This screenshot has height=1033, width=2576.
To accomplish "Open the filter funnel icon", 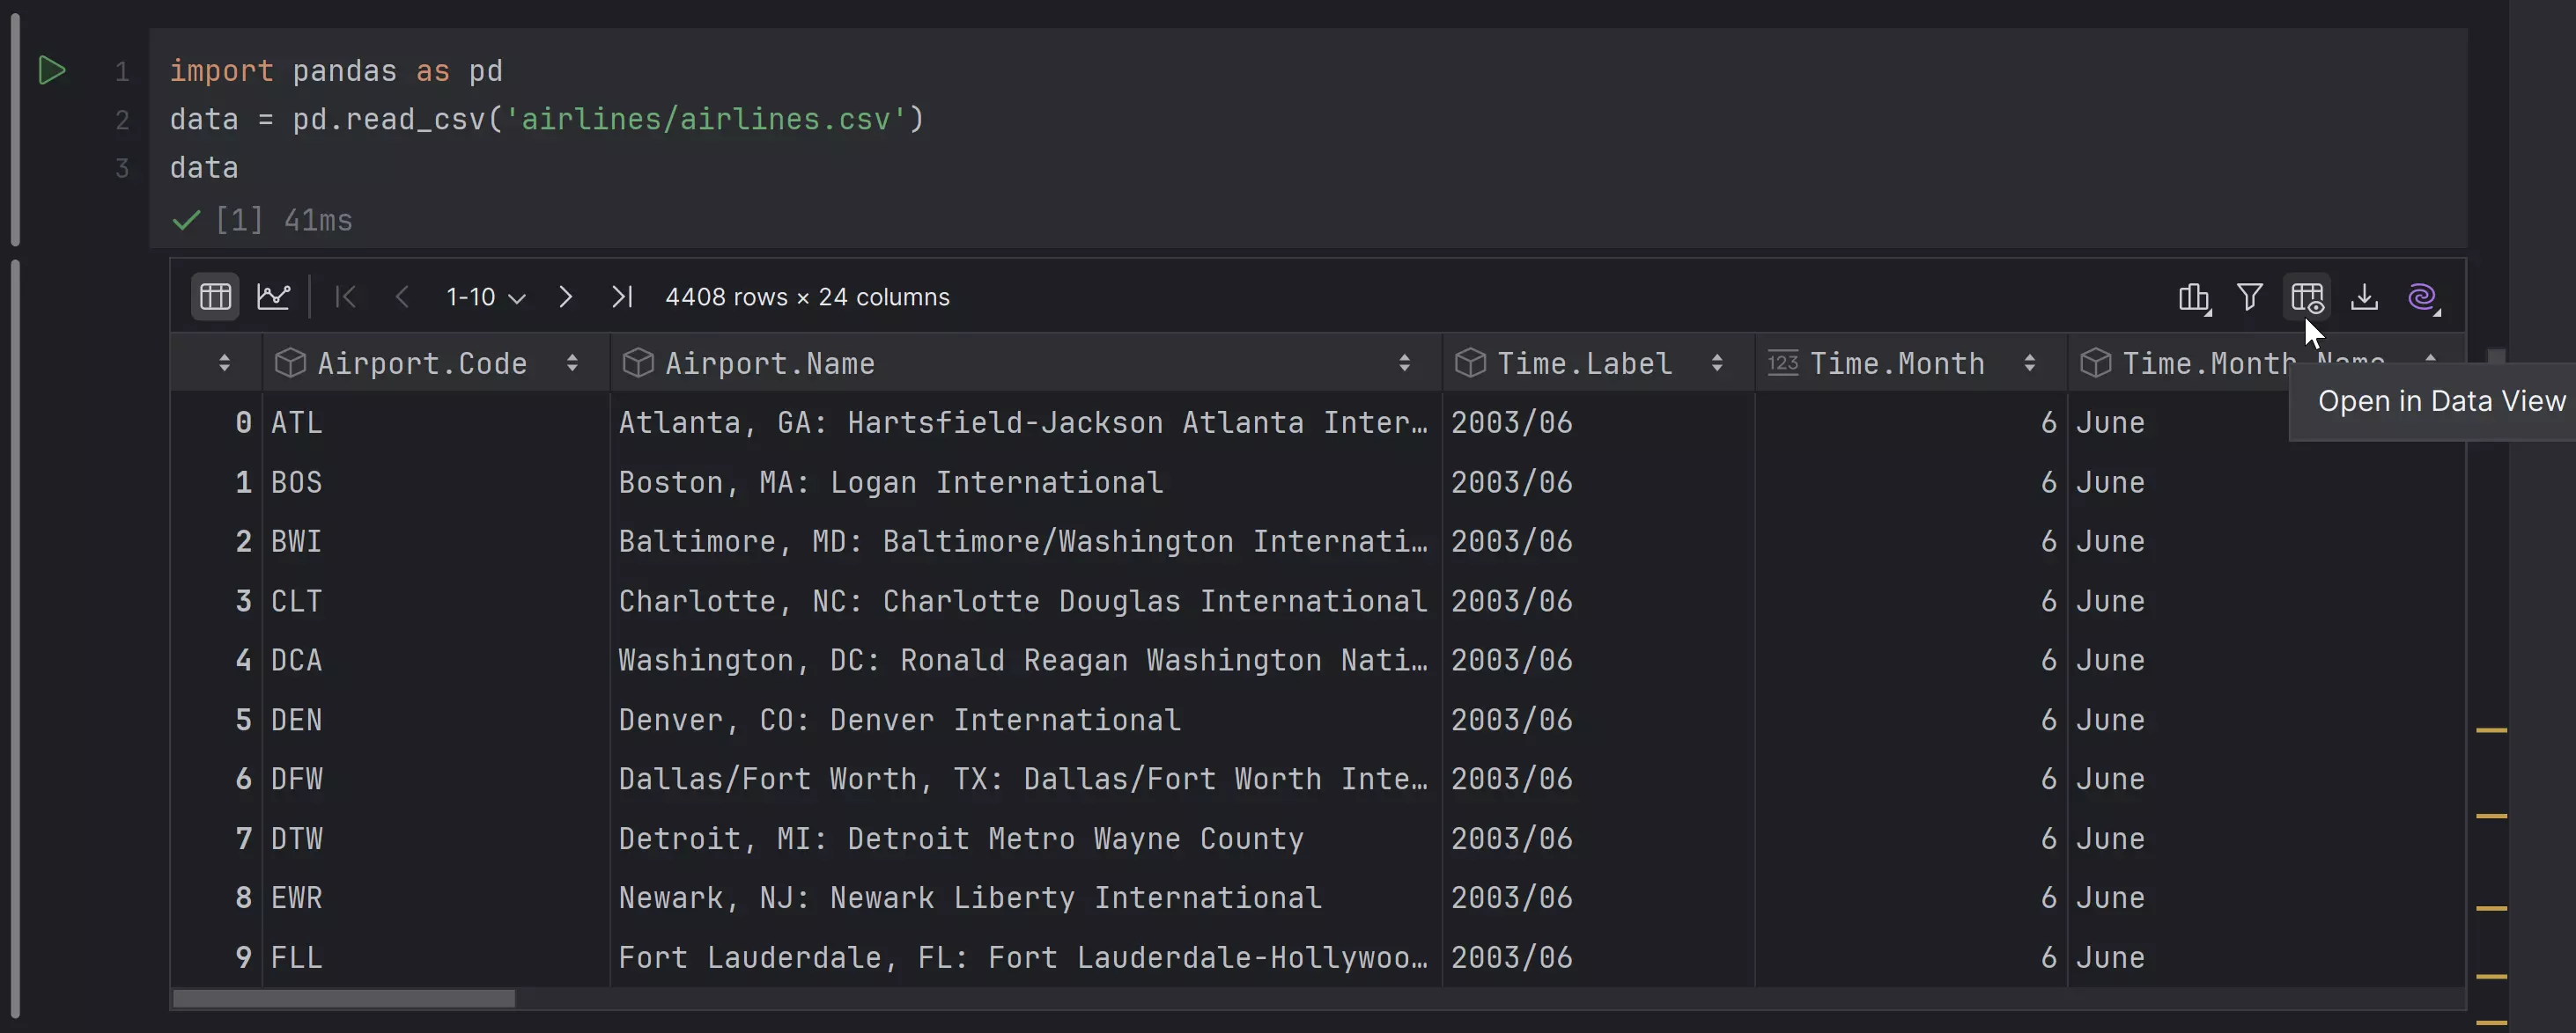I will coord(2249,297).
